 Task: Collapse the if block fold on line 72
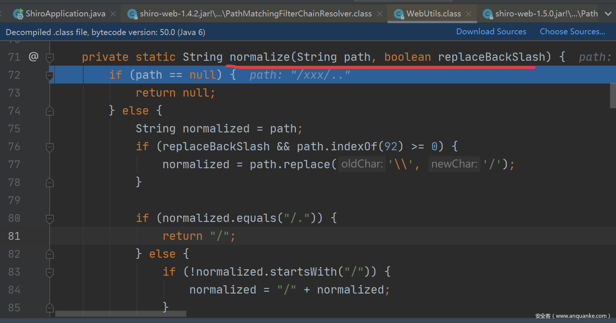tap(50, 75)
